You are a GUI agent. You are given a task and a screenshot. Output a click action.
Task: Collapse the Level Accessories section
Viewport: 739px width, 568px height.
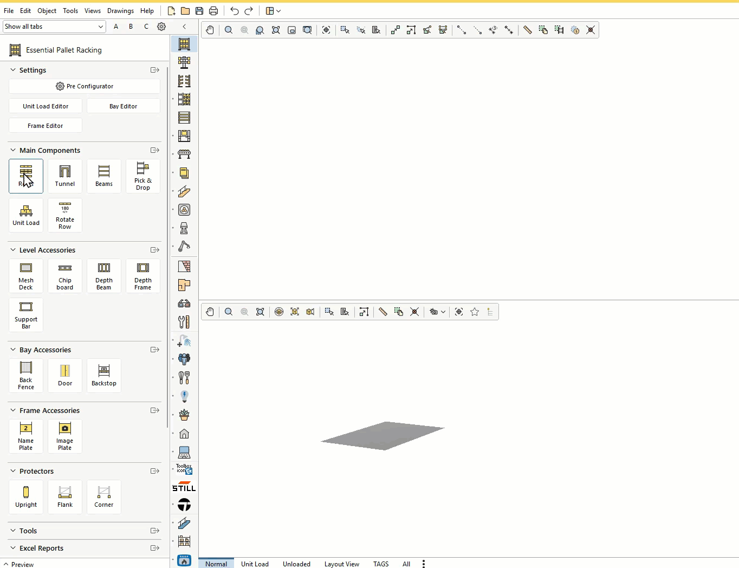coord(13,250)
